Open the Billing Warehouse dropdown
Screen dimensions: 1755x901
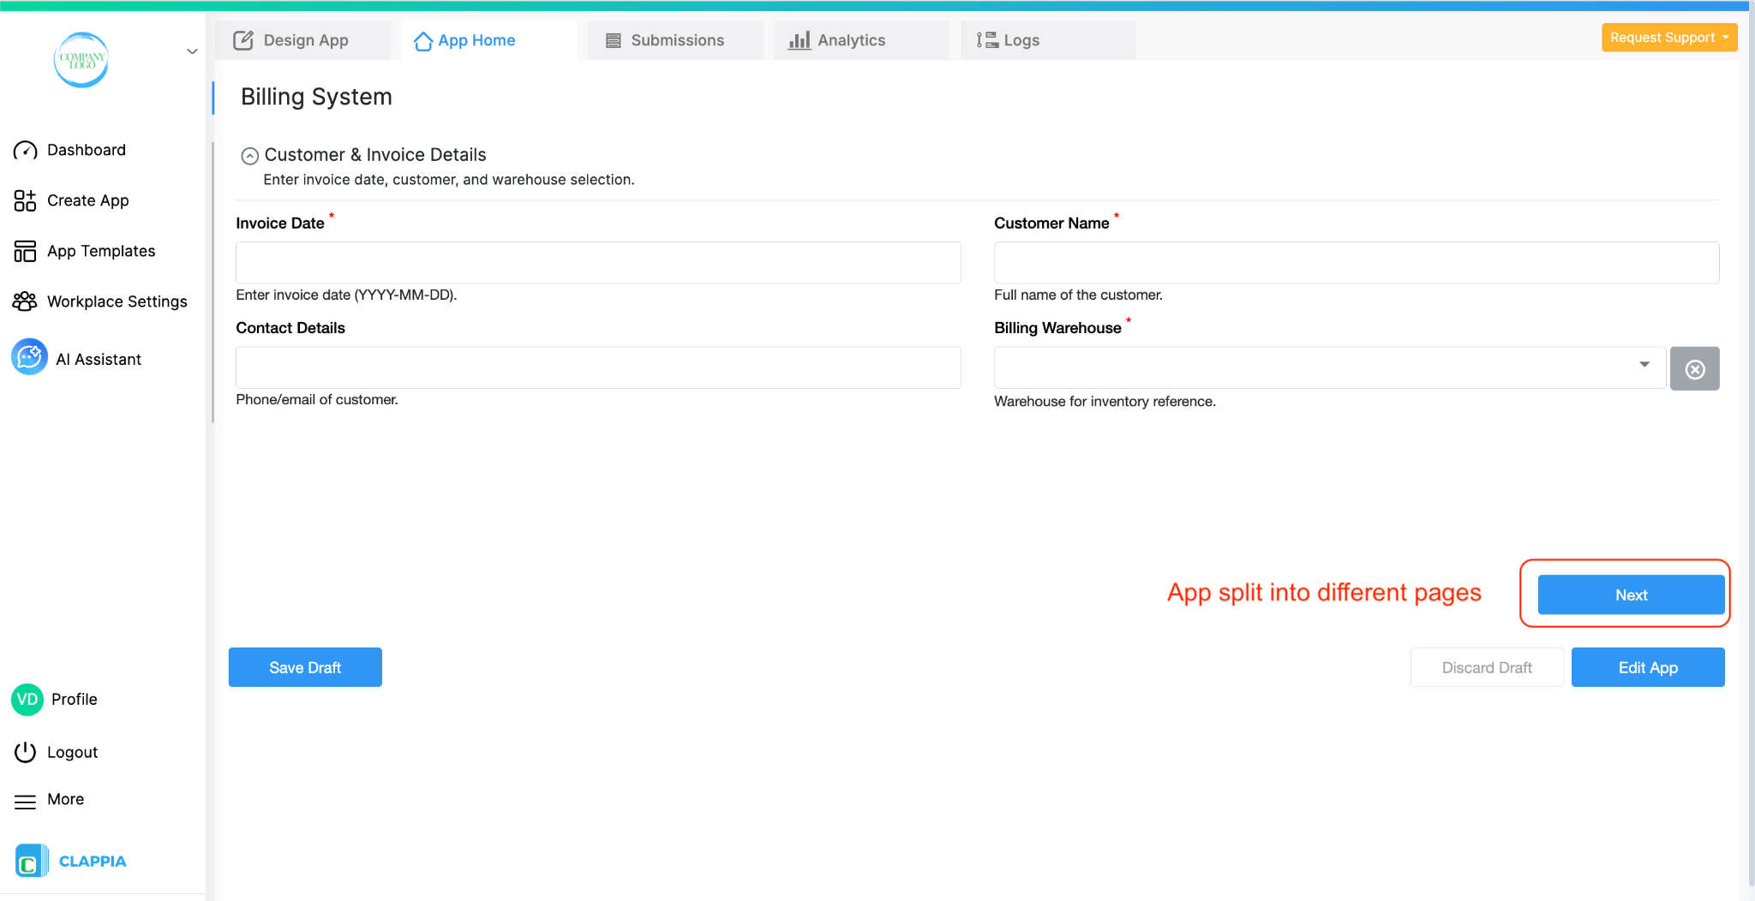pyautogui.click(x=1644, y=367)
